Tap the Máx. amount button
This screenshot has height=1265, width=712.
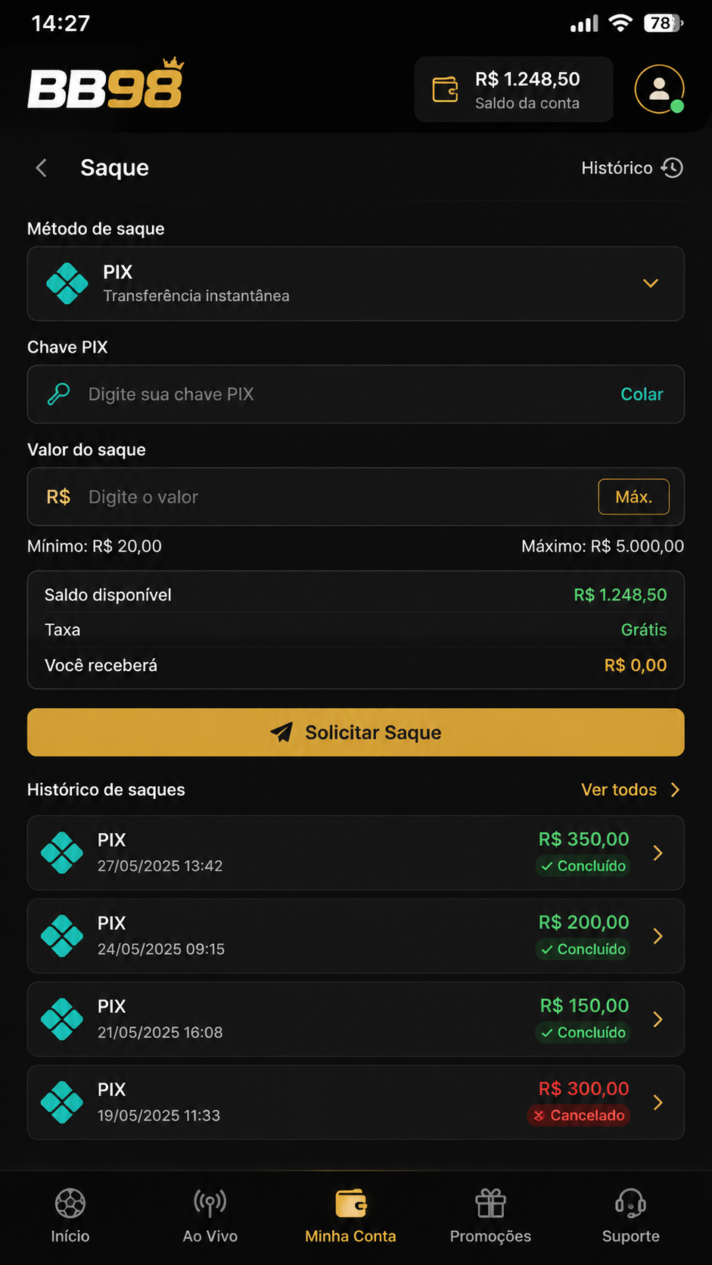click(x=634, y=496)
